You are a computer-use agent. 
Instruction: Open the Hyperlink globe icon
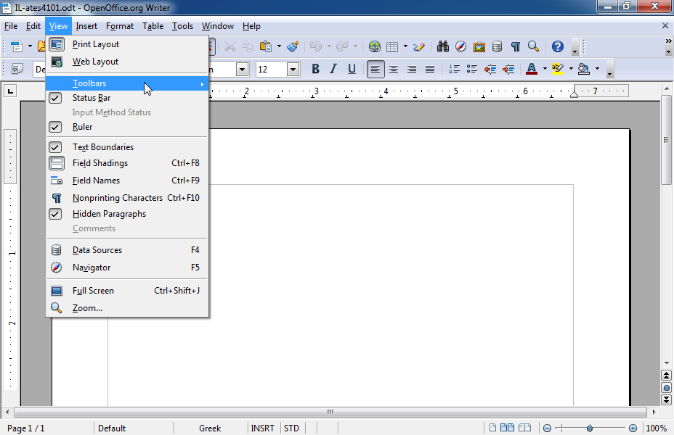pyautogui.click(x=374, y=46)
